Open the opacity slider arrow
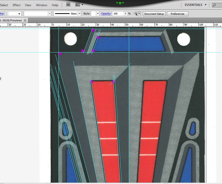 coord(126,14)
